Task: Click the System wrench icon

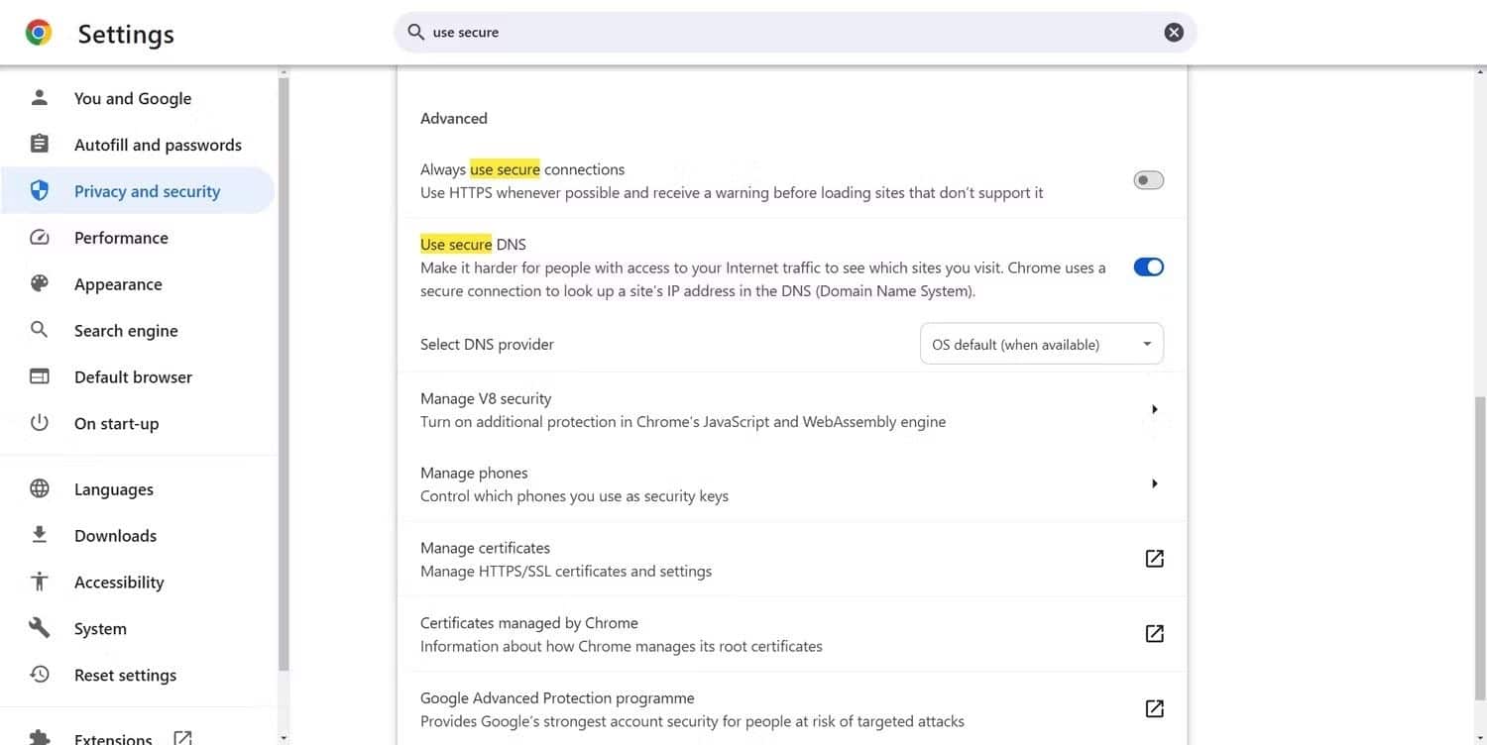Action: click(40, 628)
